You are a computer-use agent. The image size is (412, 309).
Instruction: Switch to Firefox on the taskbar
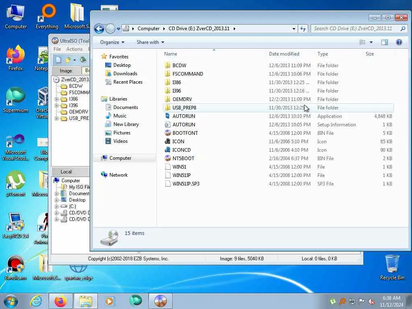point(60,301)
